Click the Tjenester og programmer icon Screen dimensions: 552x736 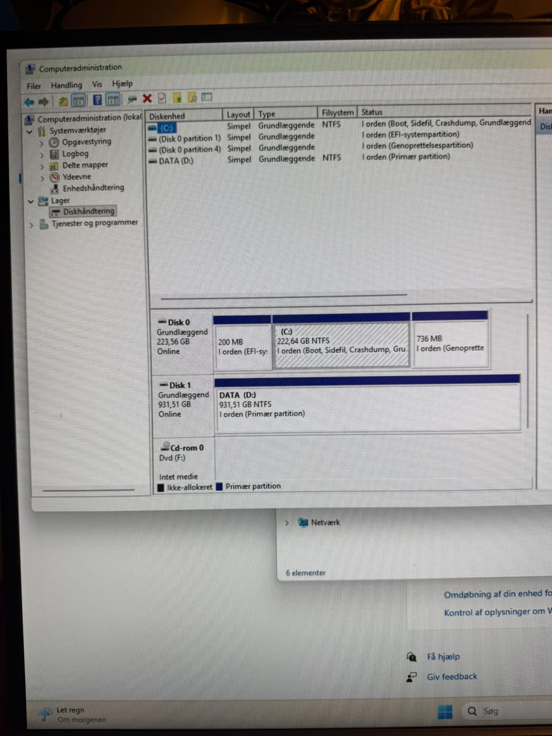pos(44,224)
